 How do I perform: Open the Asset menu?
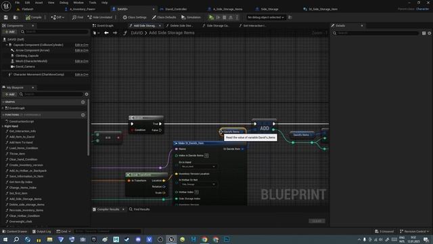[39, 3]
